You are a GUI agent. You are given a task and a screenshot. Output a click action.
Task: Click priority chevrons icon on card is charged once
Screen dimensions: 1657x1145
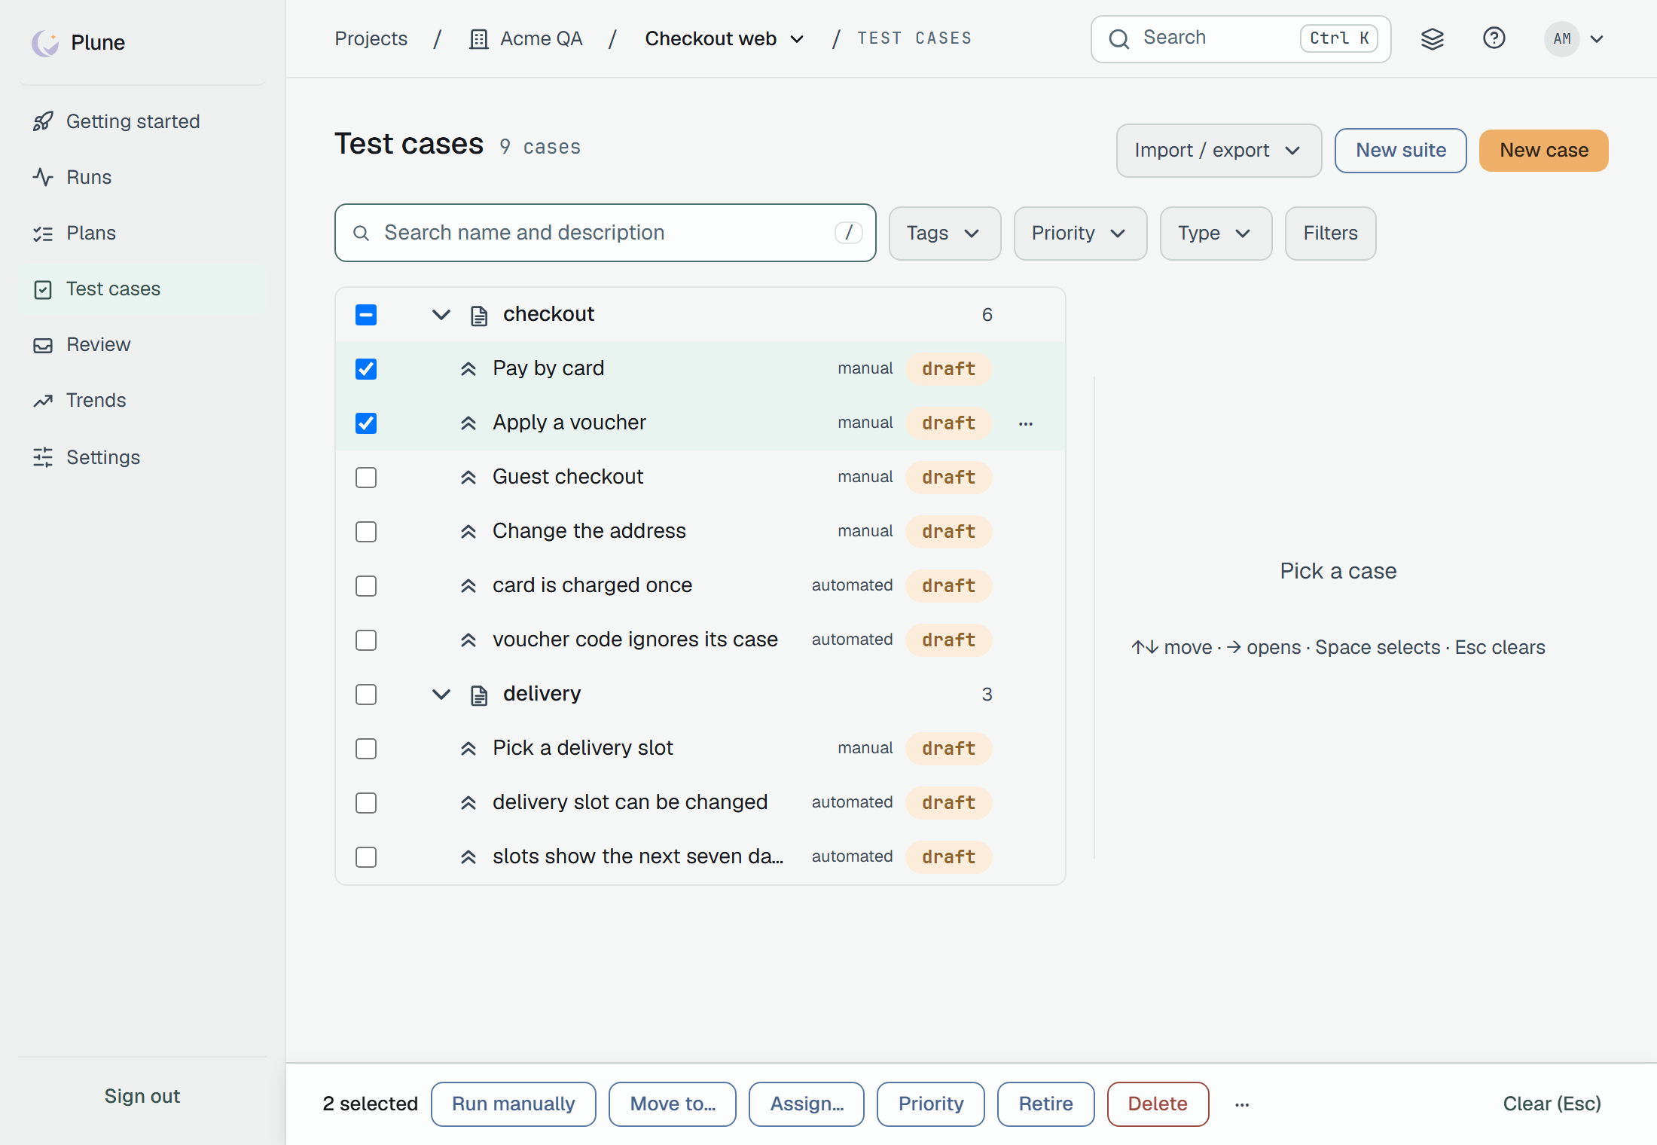[x=468, y=585]
